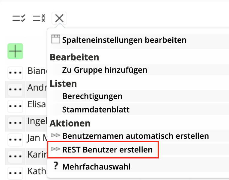Open the three-dot menu for Andr row
The height and width of the screenshot is (180, 229).
click(15, 89)
